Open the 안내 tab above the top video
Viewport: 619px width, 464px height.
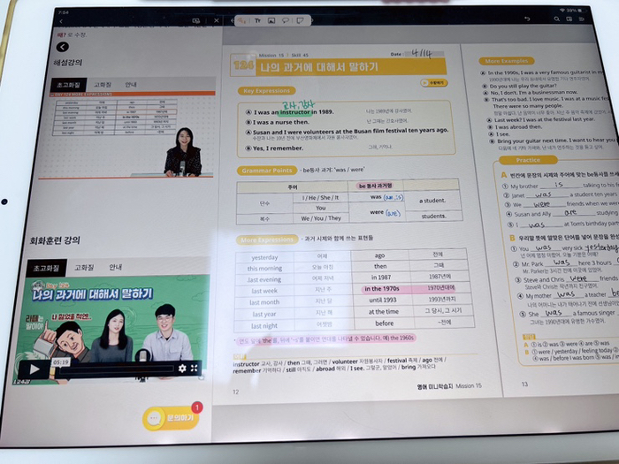131,85
